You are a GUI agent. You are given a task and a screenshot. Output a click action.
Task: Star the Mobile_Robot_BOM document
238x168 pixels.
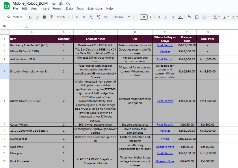coord(54,4)
